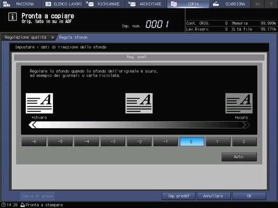Click the +scuro dark sample thumbnail
Image resolution: width=278 pixels, height=208 pixels.
[239, 103]
